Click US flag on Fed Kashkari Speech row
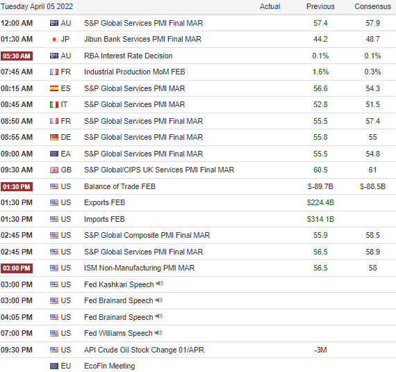396x372 pixels. click(x=54, y=284)
